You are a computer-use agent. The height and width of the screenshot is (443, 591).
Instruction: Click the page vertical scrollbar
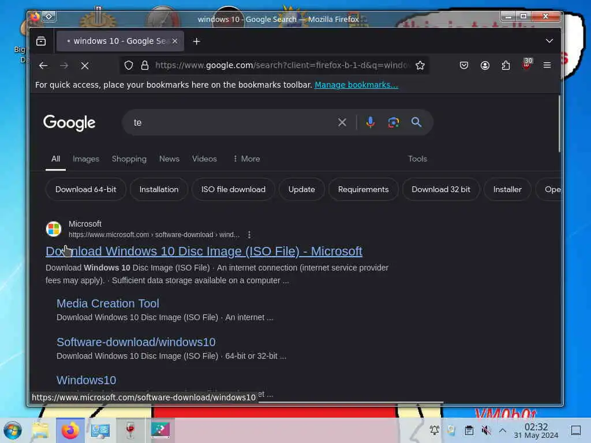click(x=559, y=125)
